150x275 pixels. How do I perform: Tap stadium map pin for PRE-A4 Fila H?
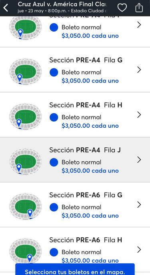coord(19,123)
